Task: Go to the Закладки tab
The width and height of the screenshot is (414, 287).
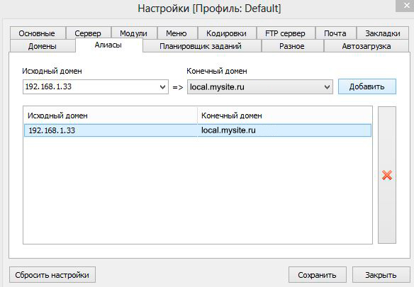Action: 383,33
